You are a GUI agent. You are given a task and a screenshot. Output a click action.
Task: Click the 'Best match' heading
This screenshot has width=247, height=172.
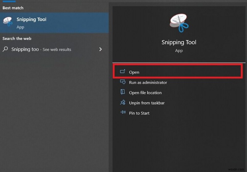pyautogui.click(x=13, y=8)
